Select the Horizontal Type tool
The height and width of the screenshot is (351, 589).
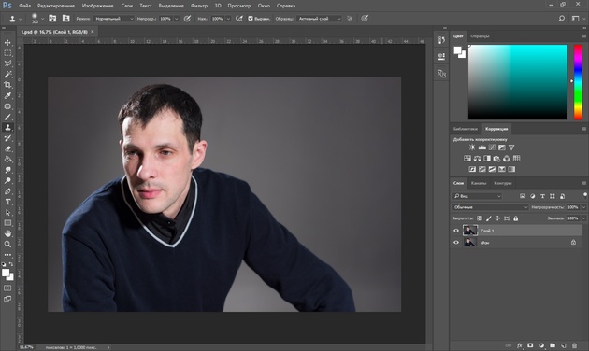(7, 202)
